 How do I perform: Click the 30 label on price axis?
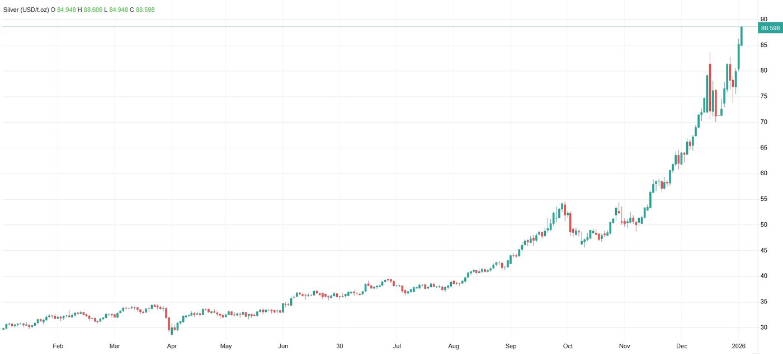click(763, 327)
